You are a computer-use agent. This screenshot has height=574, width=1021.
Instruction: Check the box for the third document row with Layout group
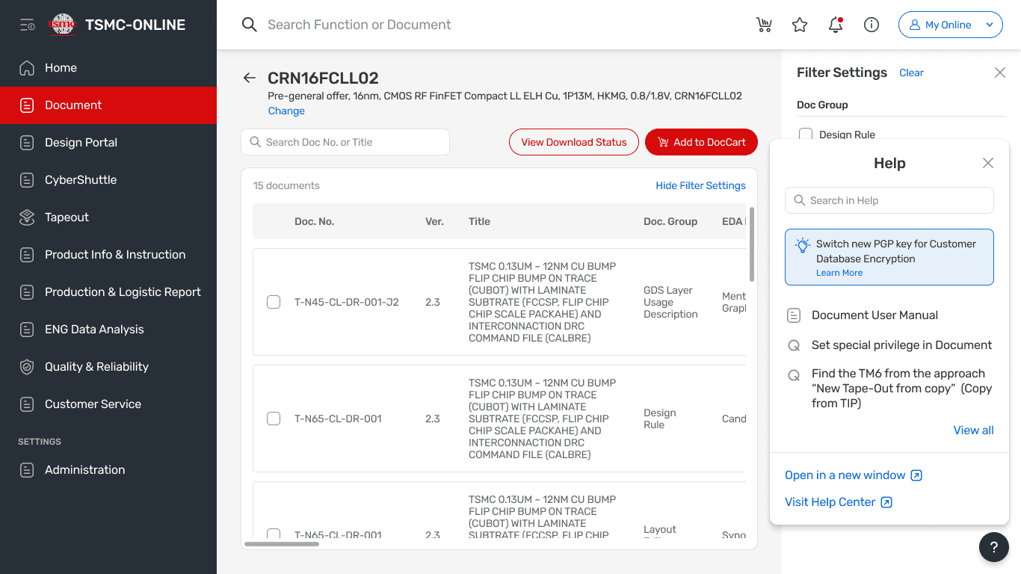pyautogui.click(x=274, y=534)
